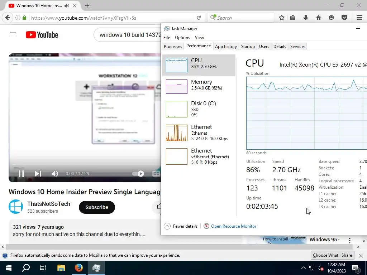This screenshot has height=275, width=367.
Task: Go back using Firefox back arrow
Action: (8, 18)
